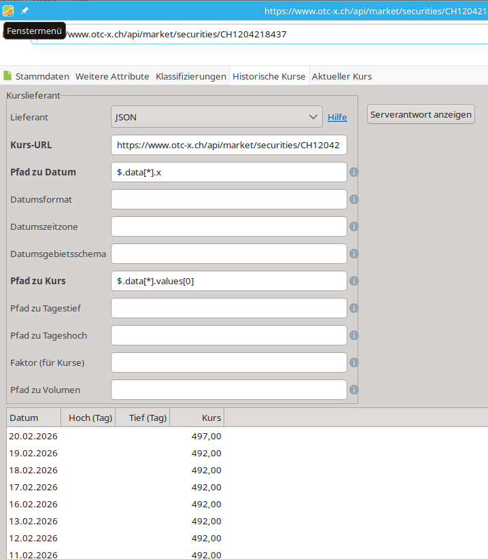
Task: Click the pin icon in title bar
Action: click(x=24, y=11)
